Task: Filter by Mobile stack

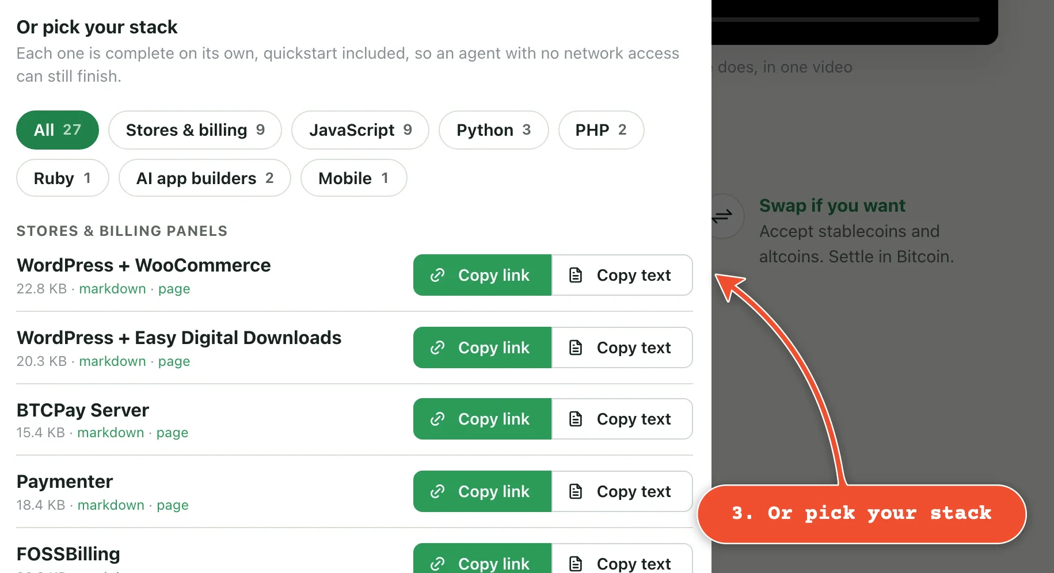Action: tap(354, 178)
